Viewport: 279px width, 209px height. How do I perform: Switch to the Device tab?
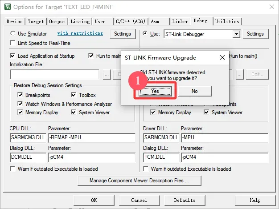tap(15, 21)
